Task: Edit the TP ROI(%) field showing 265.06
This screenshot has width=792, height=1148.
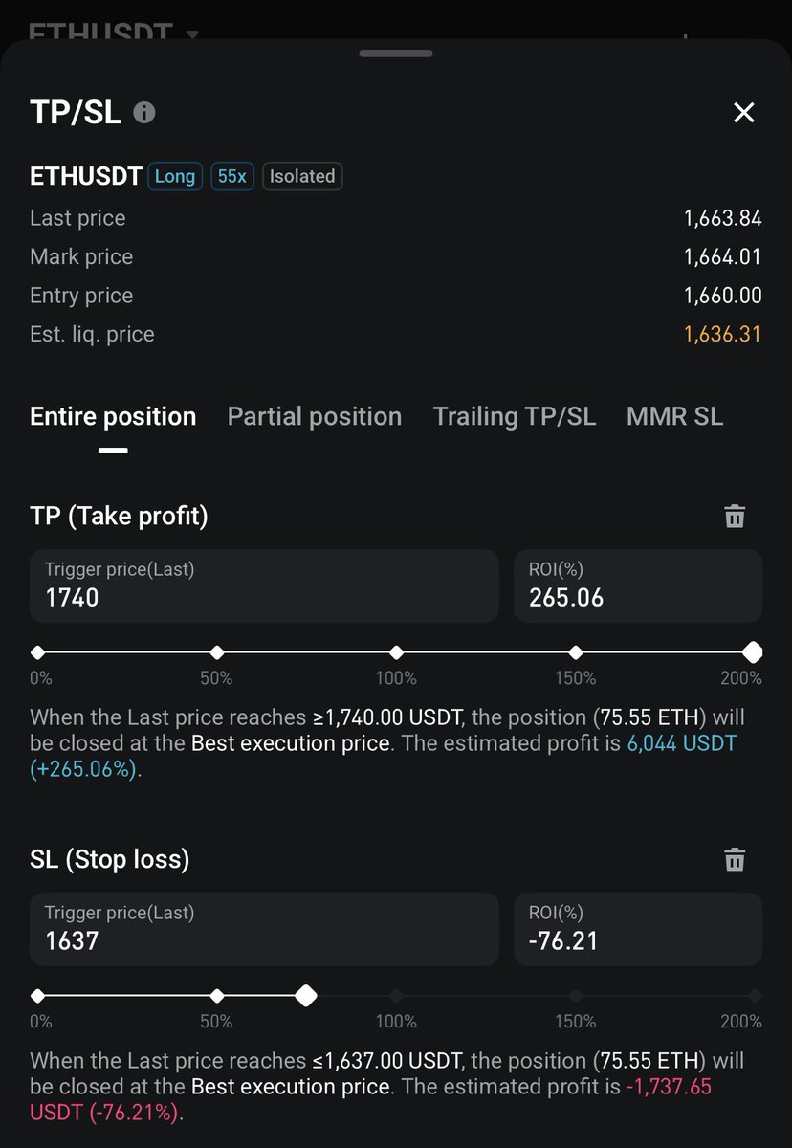Action: click(x=638, y=585)
